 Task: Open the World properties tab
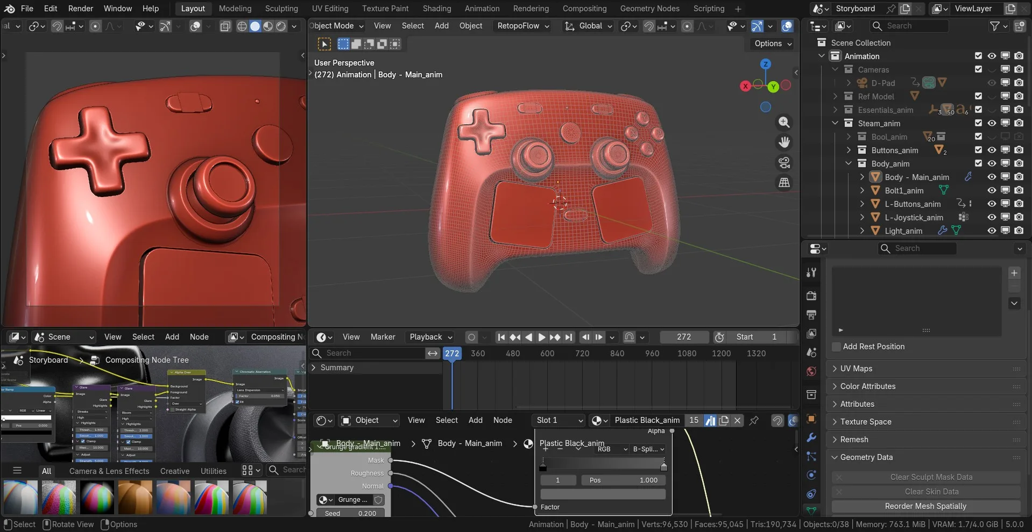pos(811,371)
